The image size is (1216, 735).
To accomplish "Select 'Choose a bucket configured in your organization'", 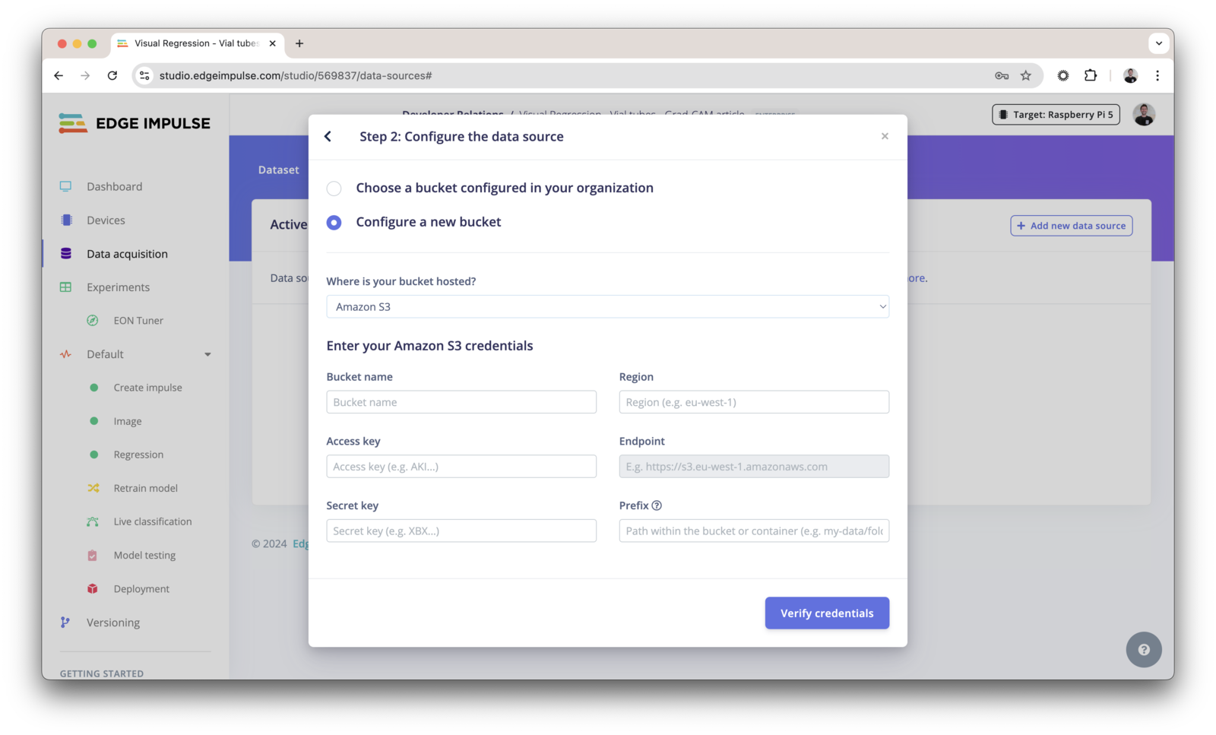I will [x=334, y=189].
